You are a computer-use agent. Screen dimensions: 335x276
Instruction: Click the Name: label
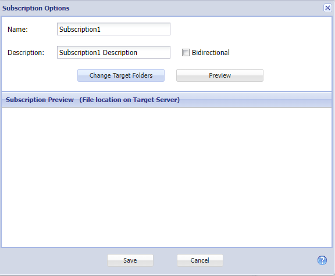coord(17,30)
